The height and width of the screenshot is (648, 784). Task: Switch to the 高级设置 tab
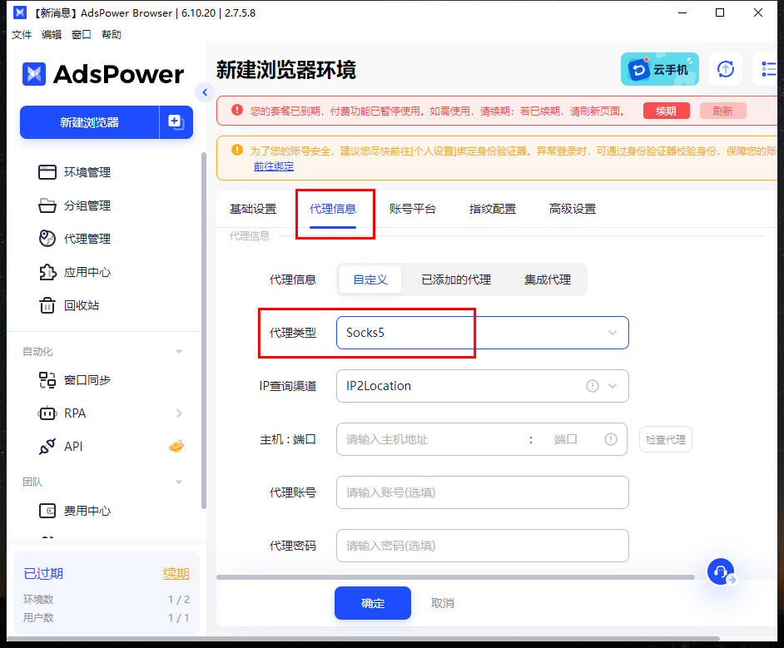point(573,209)
